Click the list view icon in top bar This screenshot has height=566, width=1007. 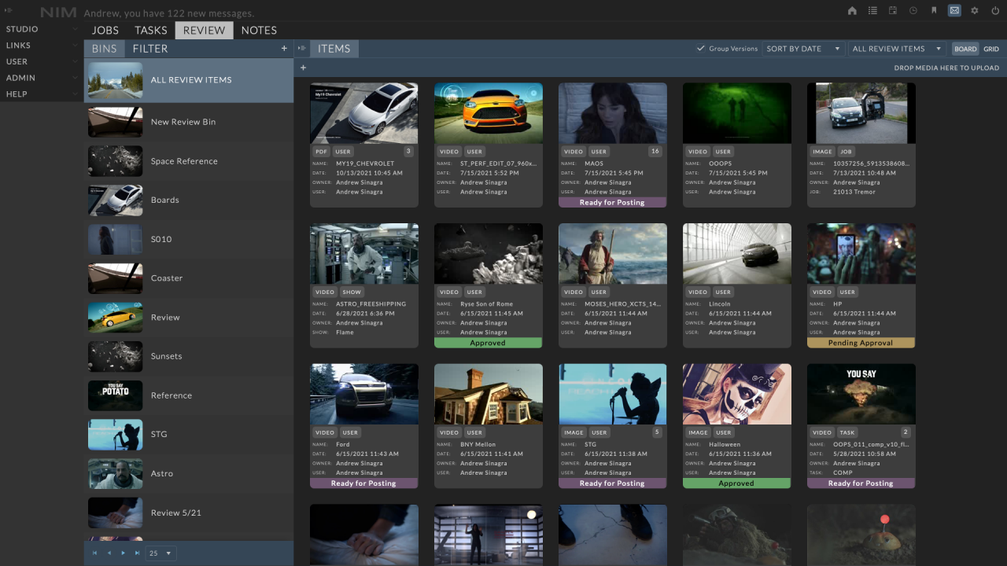point(874,10)
